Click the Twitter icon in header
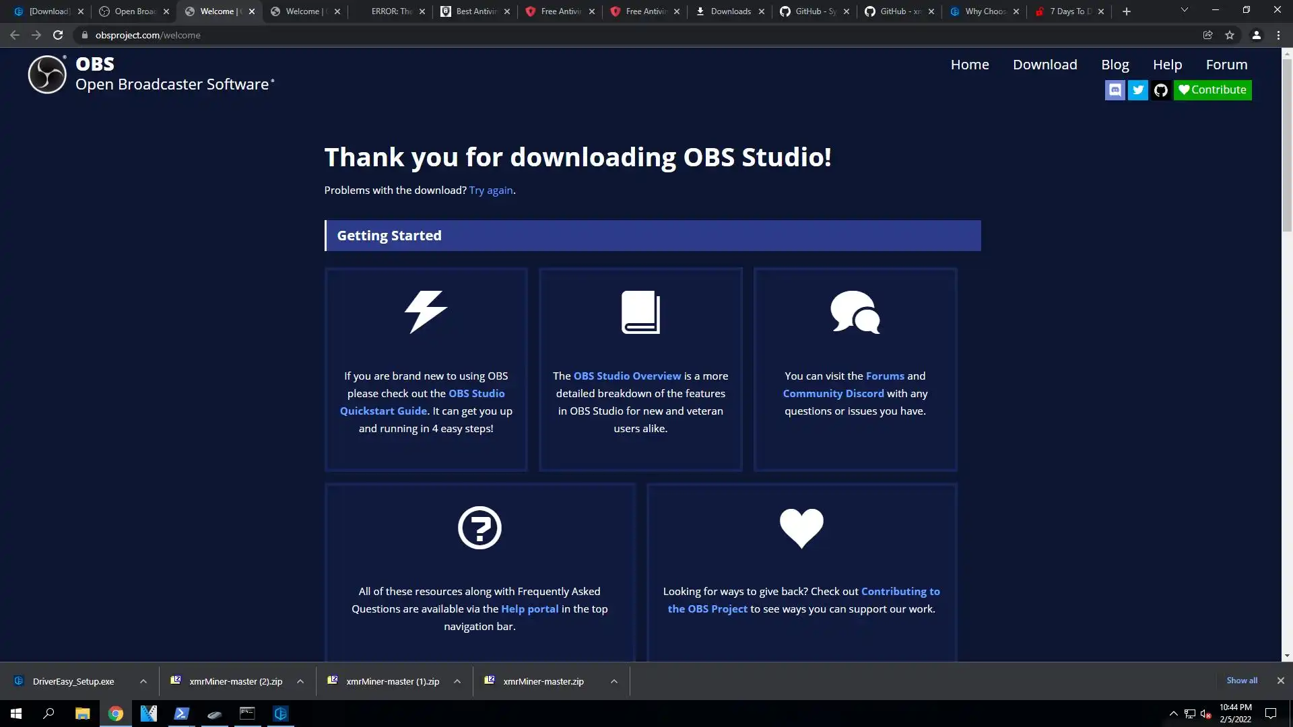1293x727 pixels. coord(1138,90)
